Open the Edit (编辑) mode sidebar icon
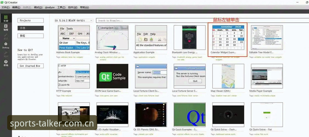 point(6,27)
